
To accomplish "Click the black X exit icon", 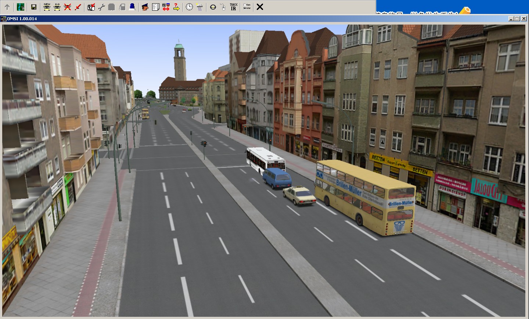I will pos(260,7).
